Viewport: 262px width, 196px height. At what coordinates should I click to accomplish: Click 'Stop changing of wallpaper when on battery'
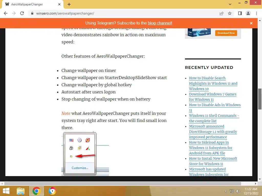106,99
